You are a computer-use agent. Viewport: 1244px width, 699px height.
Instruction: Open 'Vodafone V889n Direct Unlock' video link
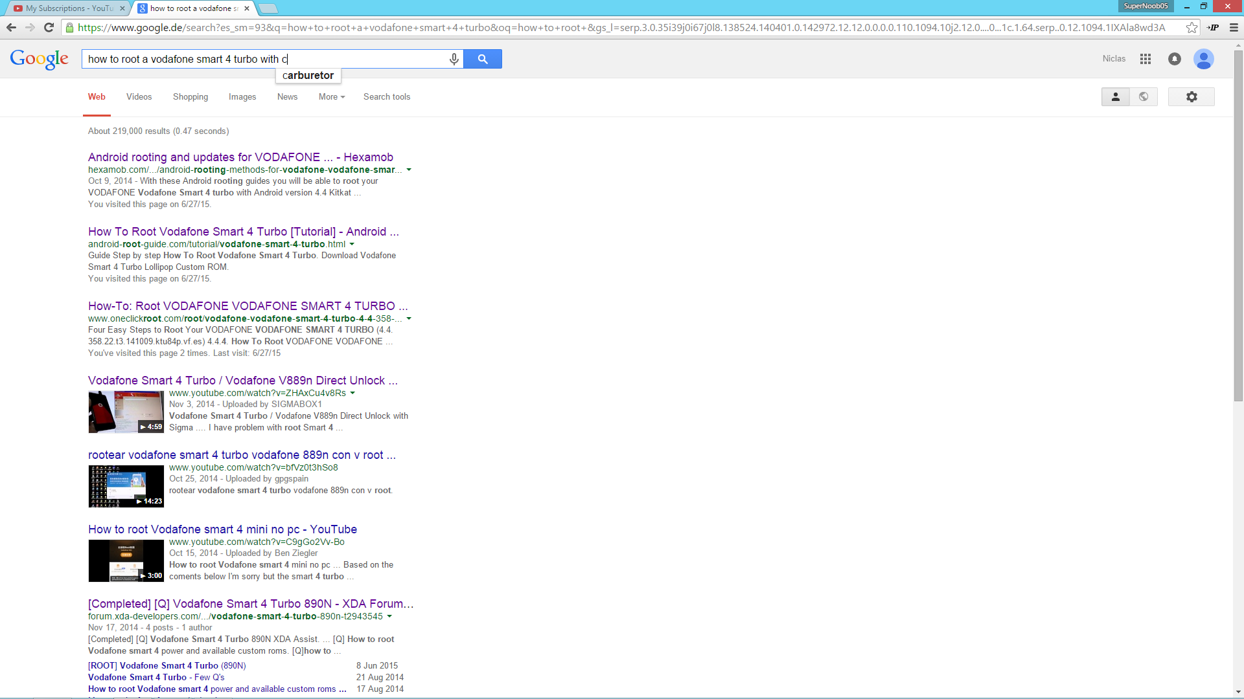(243, 381)
